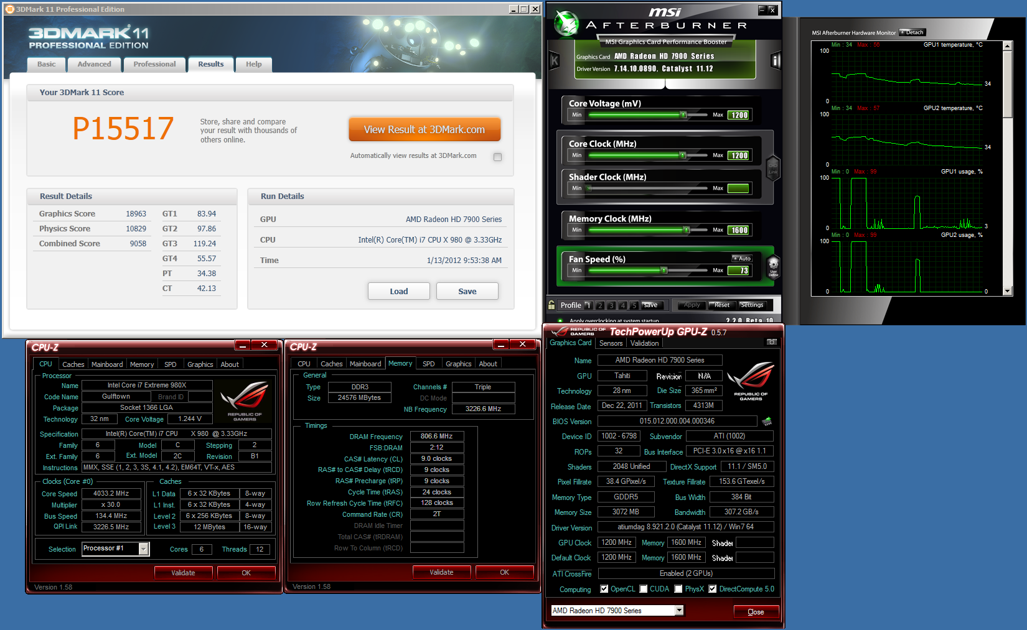Image resolution: width=1027 pixels, height=630 pixels.
Task: Open the Kombustor K button in Afterburner
Action: point(554,60)
